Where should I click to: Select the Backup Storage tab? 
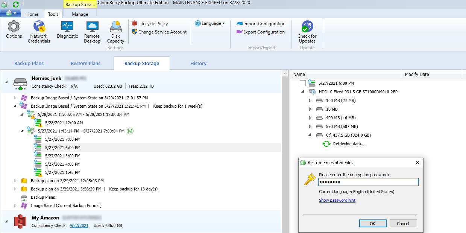[142, 63]
